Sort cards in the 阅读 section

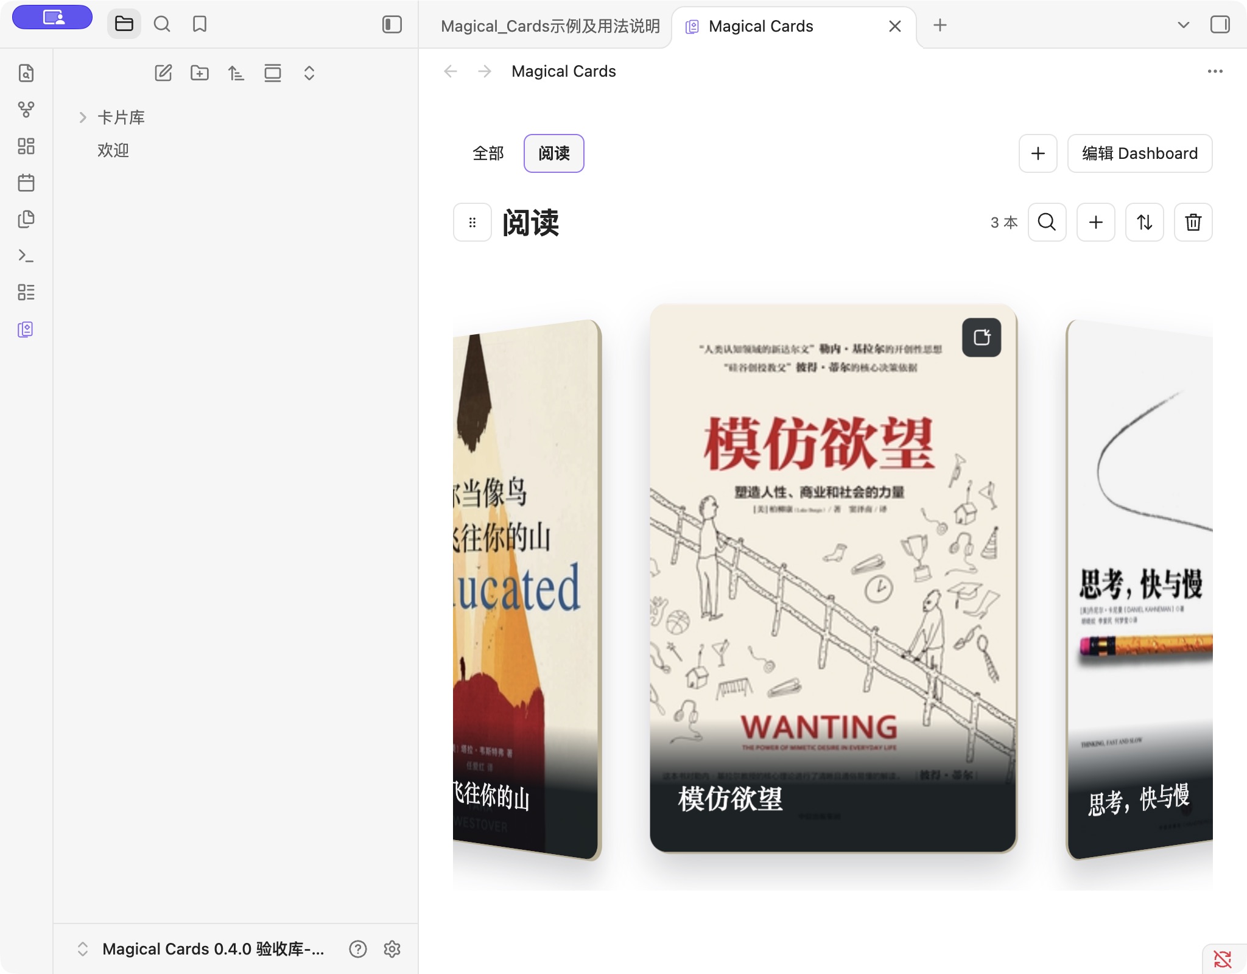pyautogui.click(x=1145, y=222)
